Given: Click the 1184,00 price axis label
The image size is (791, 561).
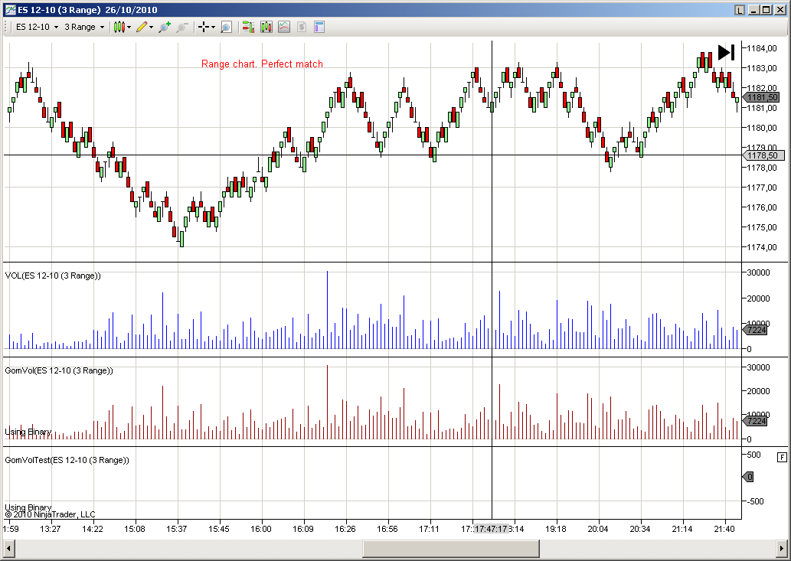Looking at the screenshot, I should 761,48.
